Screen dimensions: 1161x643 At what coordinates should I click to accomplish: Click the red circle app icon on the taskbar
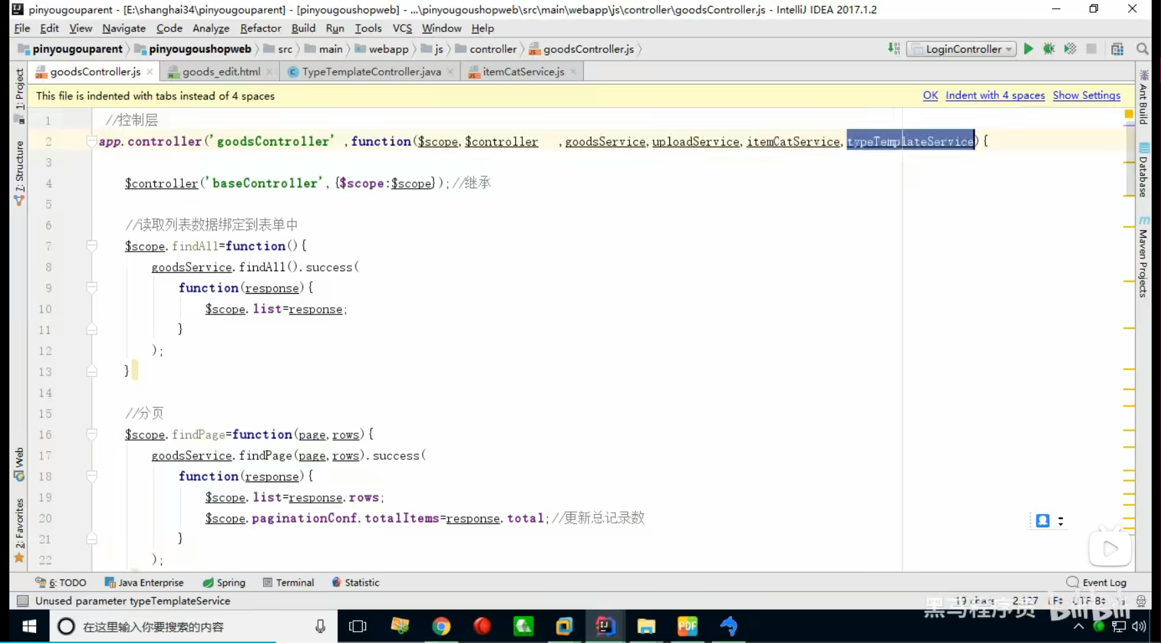482,626
